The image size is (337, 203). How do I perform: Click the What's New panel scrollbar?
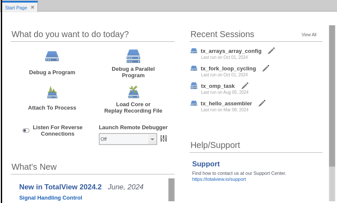(171, 190)
